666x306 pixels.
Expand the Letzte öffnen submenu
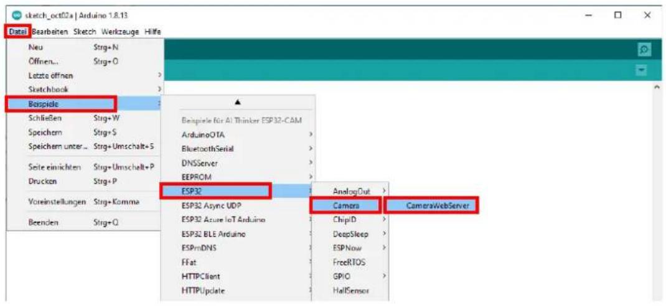pyautogui.click(x=85, y=75)
